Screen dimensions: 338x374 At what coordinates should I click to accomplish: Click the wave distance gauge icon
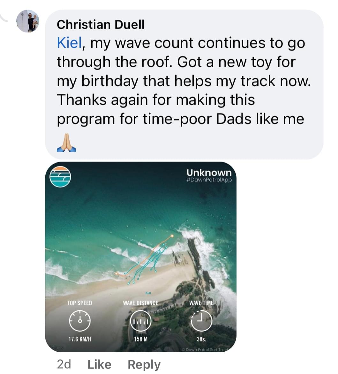(x=140, y=321)
